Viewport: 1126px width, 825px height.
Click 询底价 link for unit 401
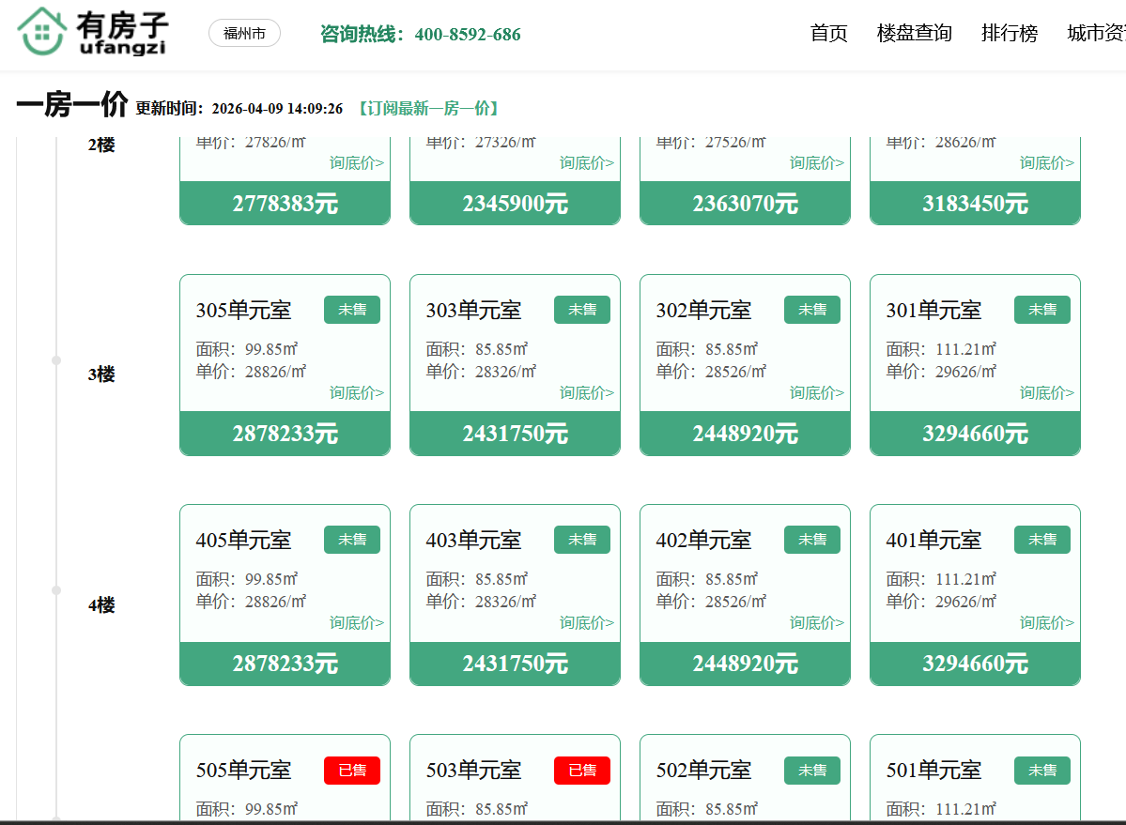(x=1047, y=622)
